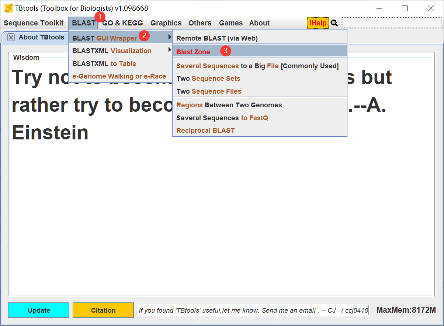This screenshot has width=444, height=326.
Task: Click the MaxMem:8172M label
Action: point(406,310)
